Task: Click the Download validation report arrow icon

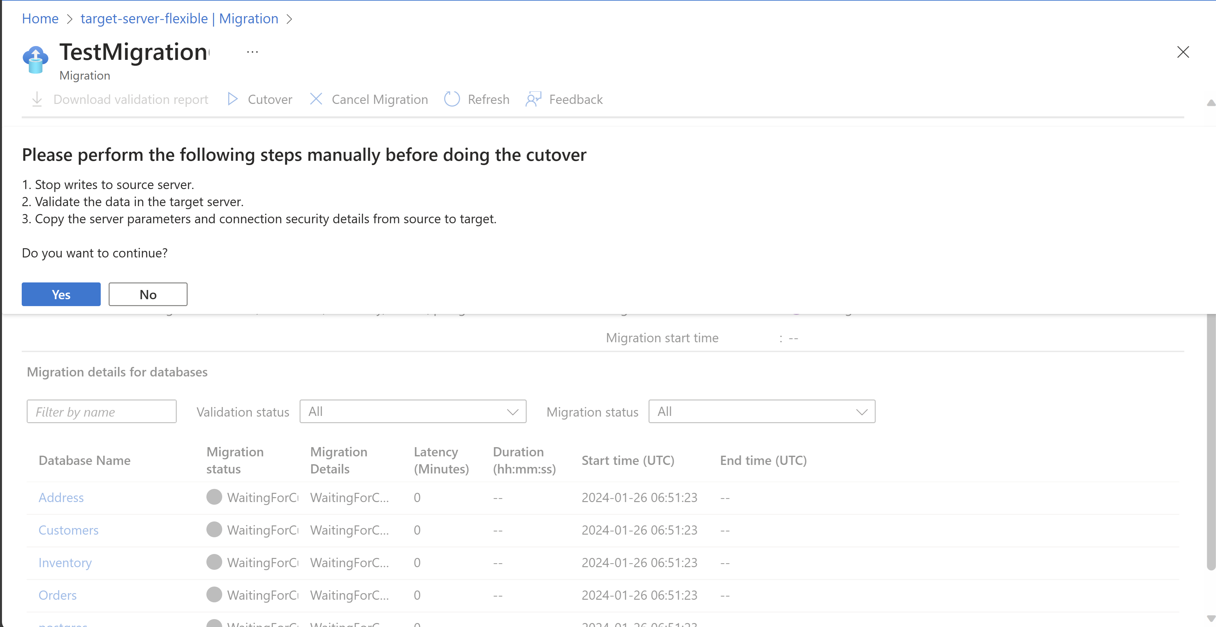Action: (37, 99)
